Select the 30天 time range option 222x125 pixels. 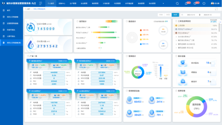click(x=175, y=15)
